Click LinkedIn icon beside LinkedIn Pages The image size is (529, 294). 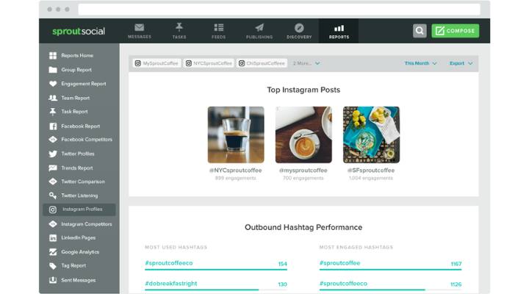click(53, 238)
